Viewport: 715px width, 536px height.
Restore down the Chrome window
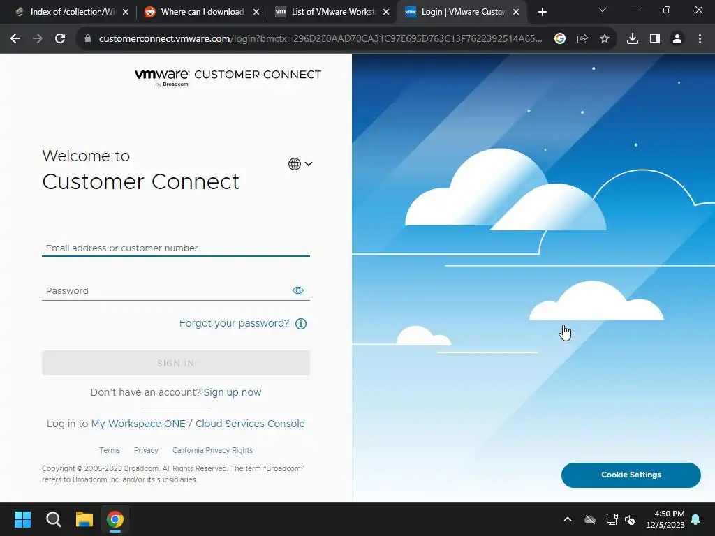click(x=667, y=10)
